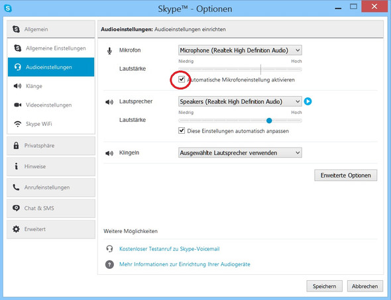Click the Speichern button
The height and width of the screenshot is (300, 391).
coord(325,286)
